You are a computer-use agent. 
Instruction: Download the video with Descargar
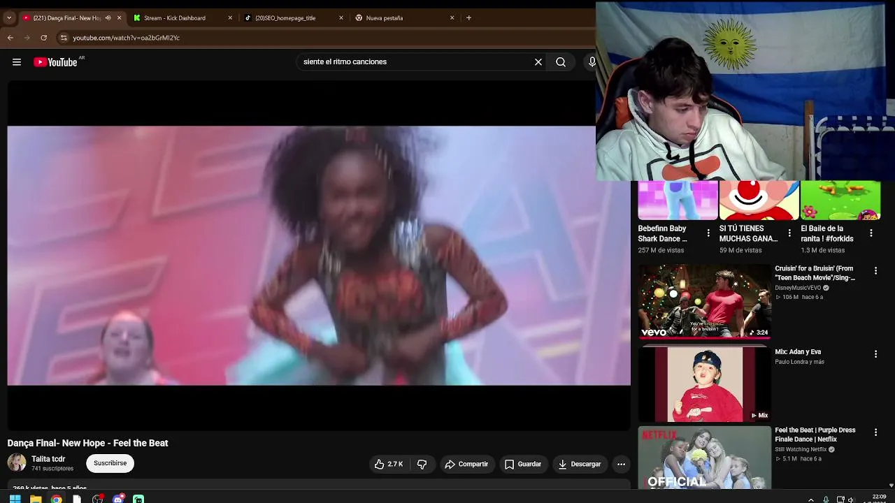(x=580, y=464)
